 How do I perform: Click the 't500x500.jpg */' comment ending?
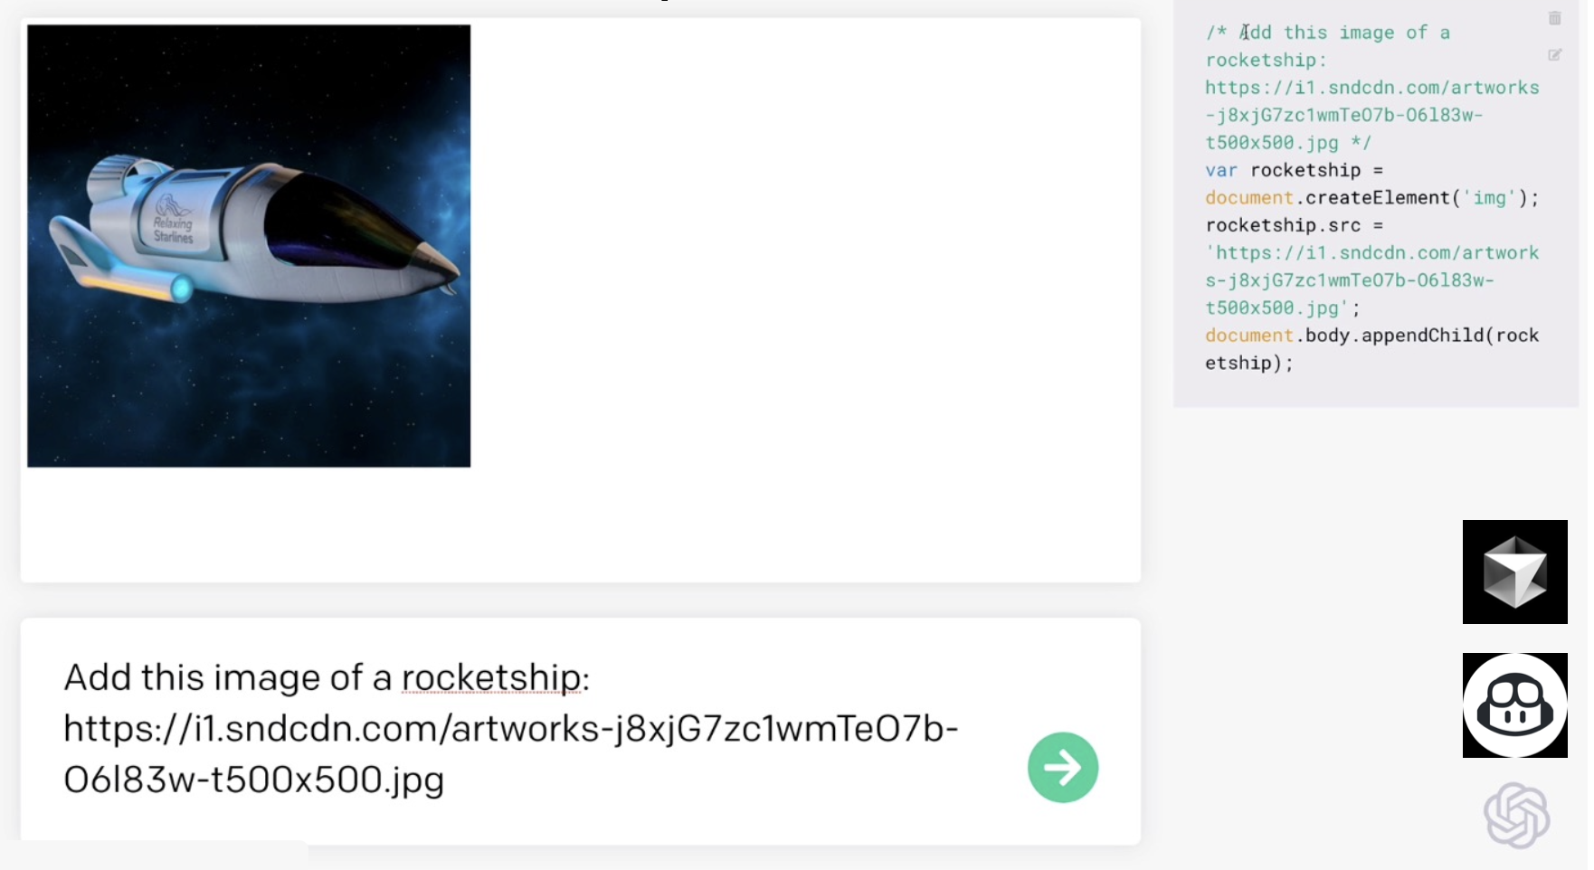pos(1288,143)
